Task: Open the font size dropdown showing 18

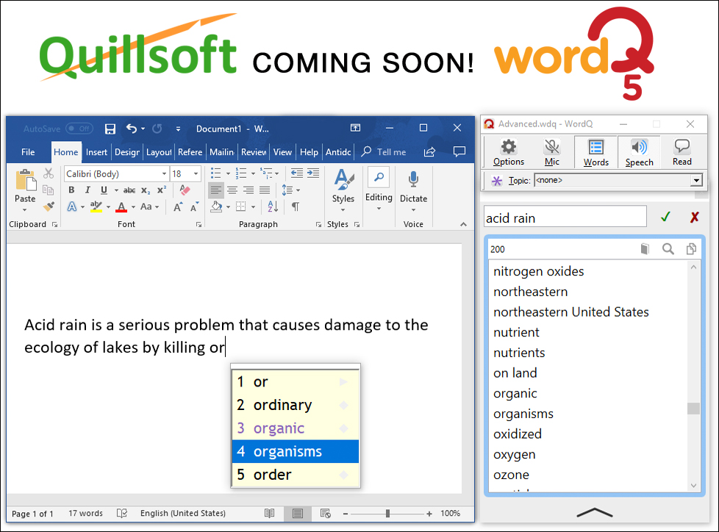Action: pyautogui.click(x=196, y=173)
